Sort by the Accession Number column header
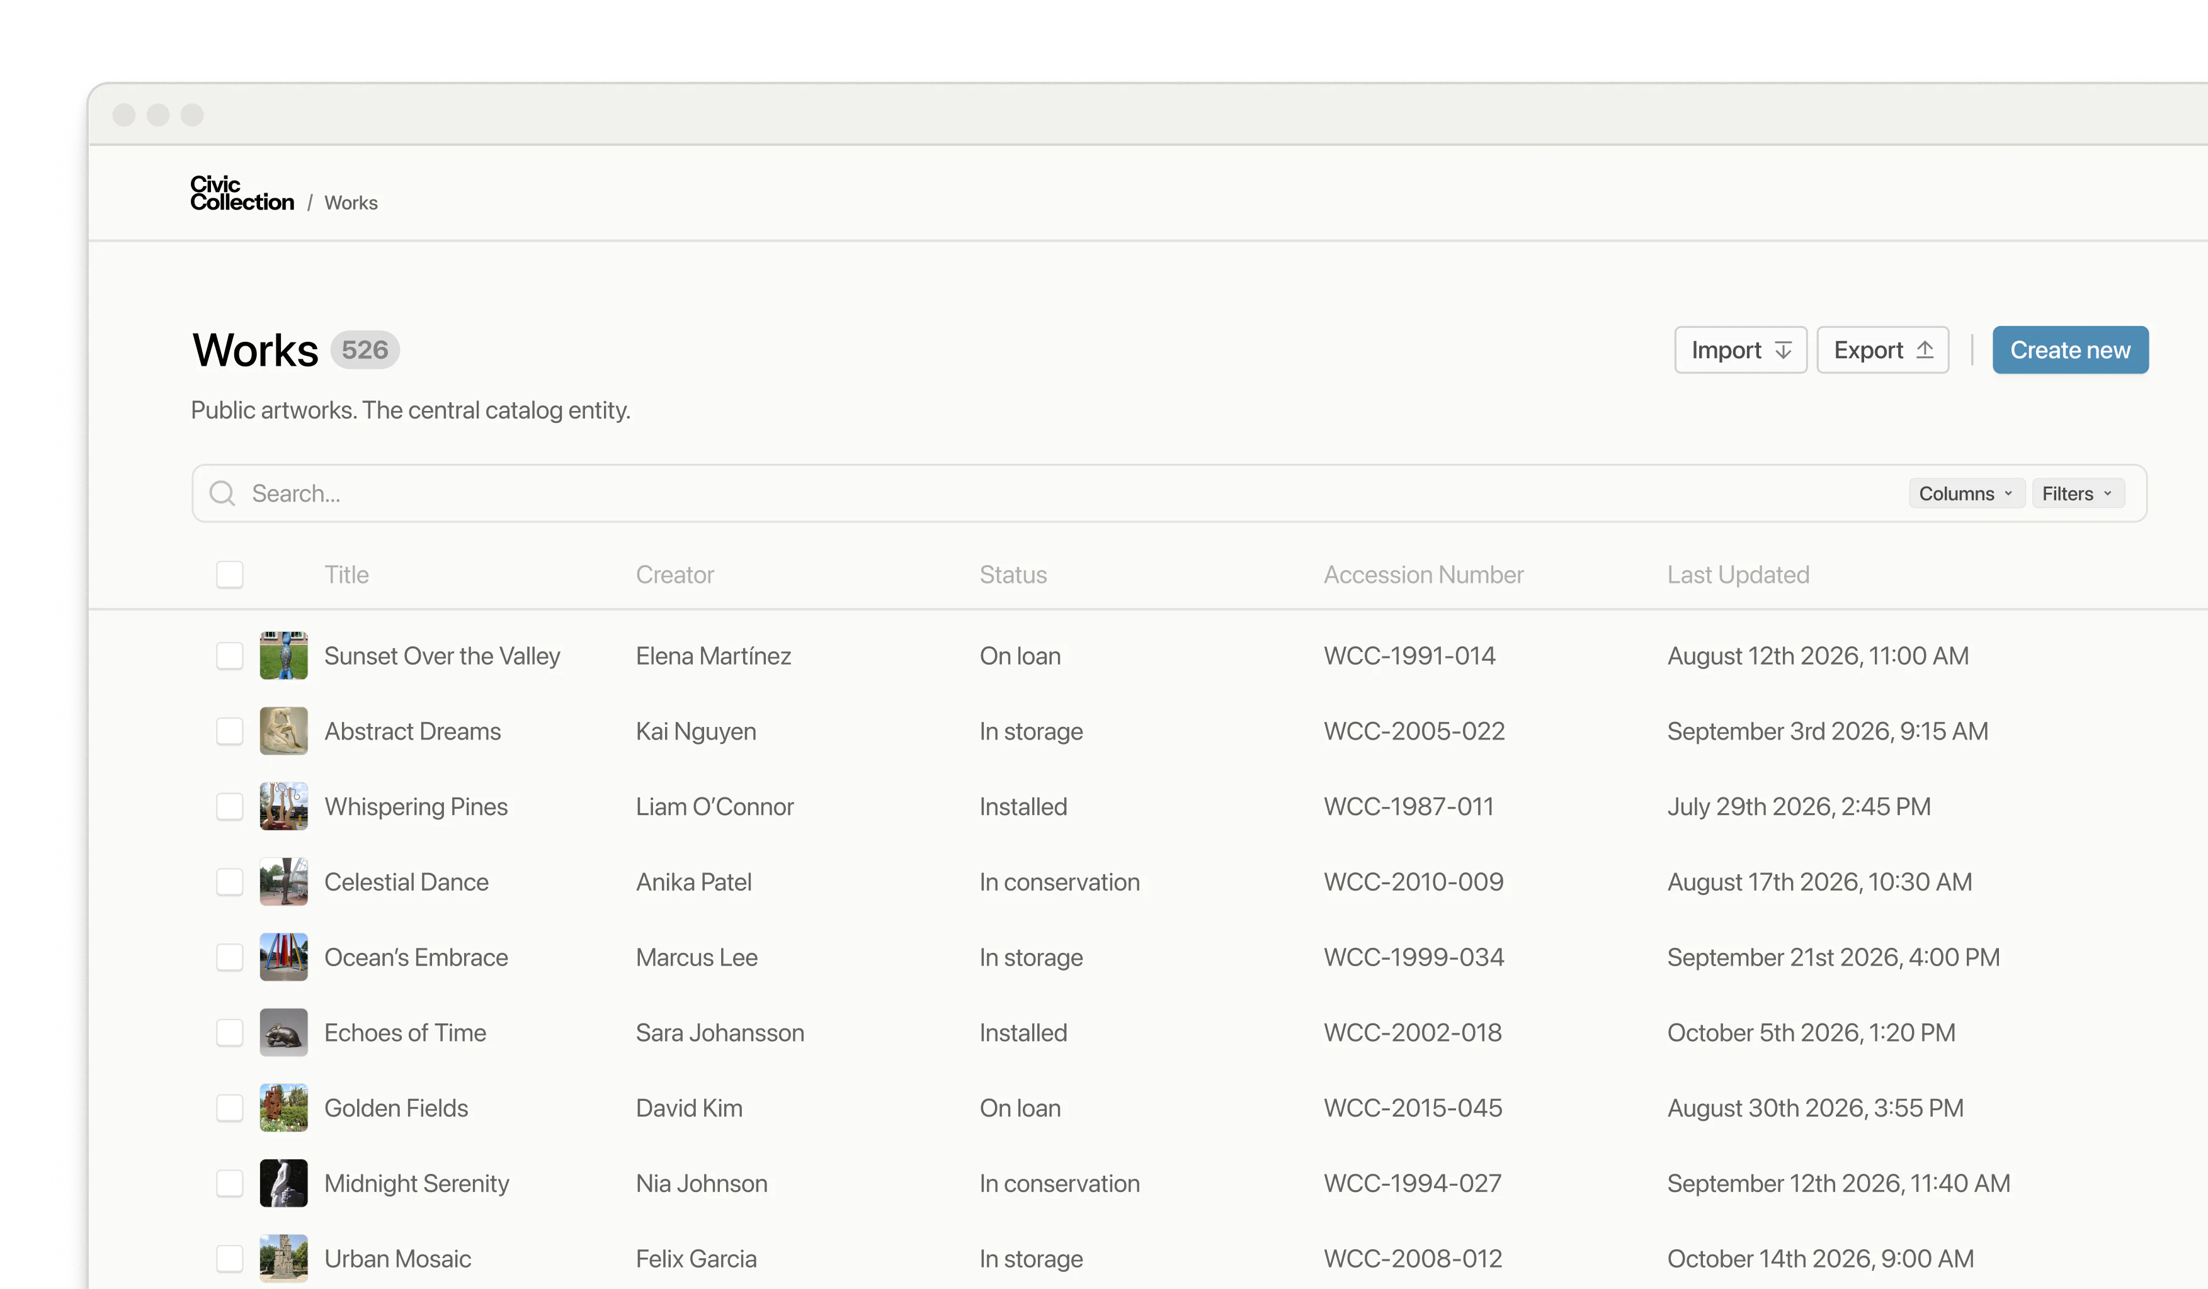2208x1289 pixels. click(x=1423, y=575)
